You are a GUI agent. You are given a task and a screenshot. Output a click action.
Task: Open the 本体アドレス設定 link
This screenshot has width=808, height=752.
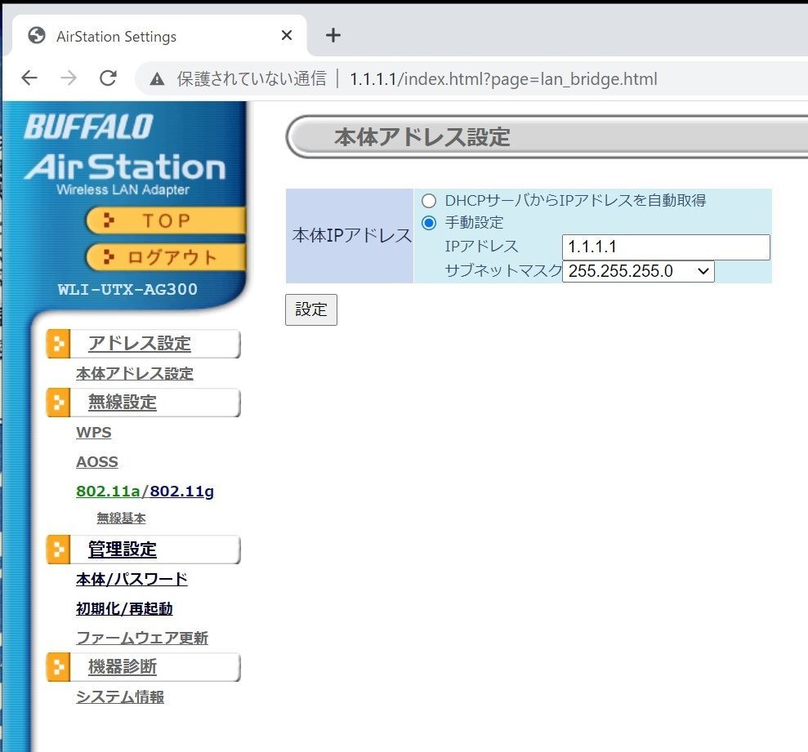click(135, 373)
